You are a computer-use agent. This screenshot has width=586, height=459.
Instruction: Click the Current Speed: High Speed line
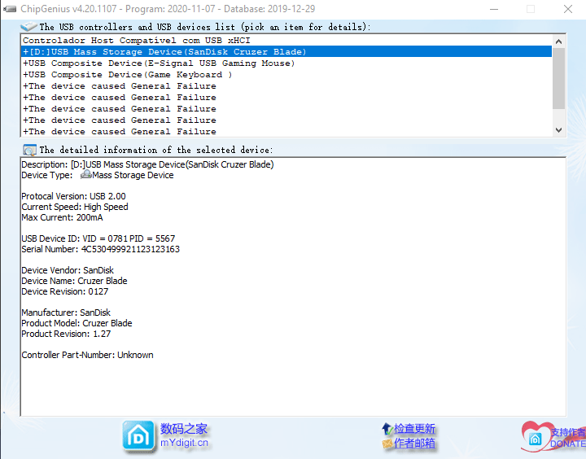coord(75,207)
